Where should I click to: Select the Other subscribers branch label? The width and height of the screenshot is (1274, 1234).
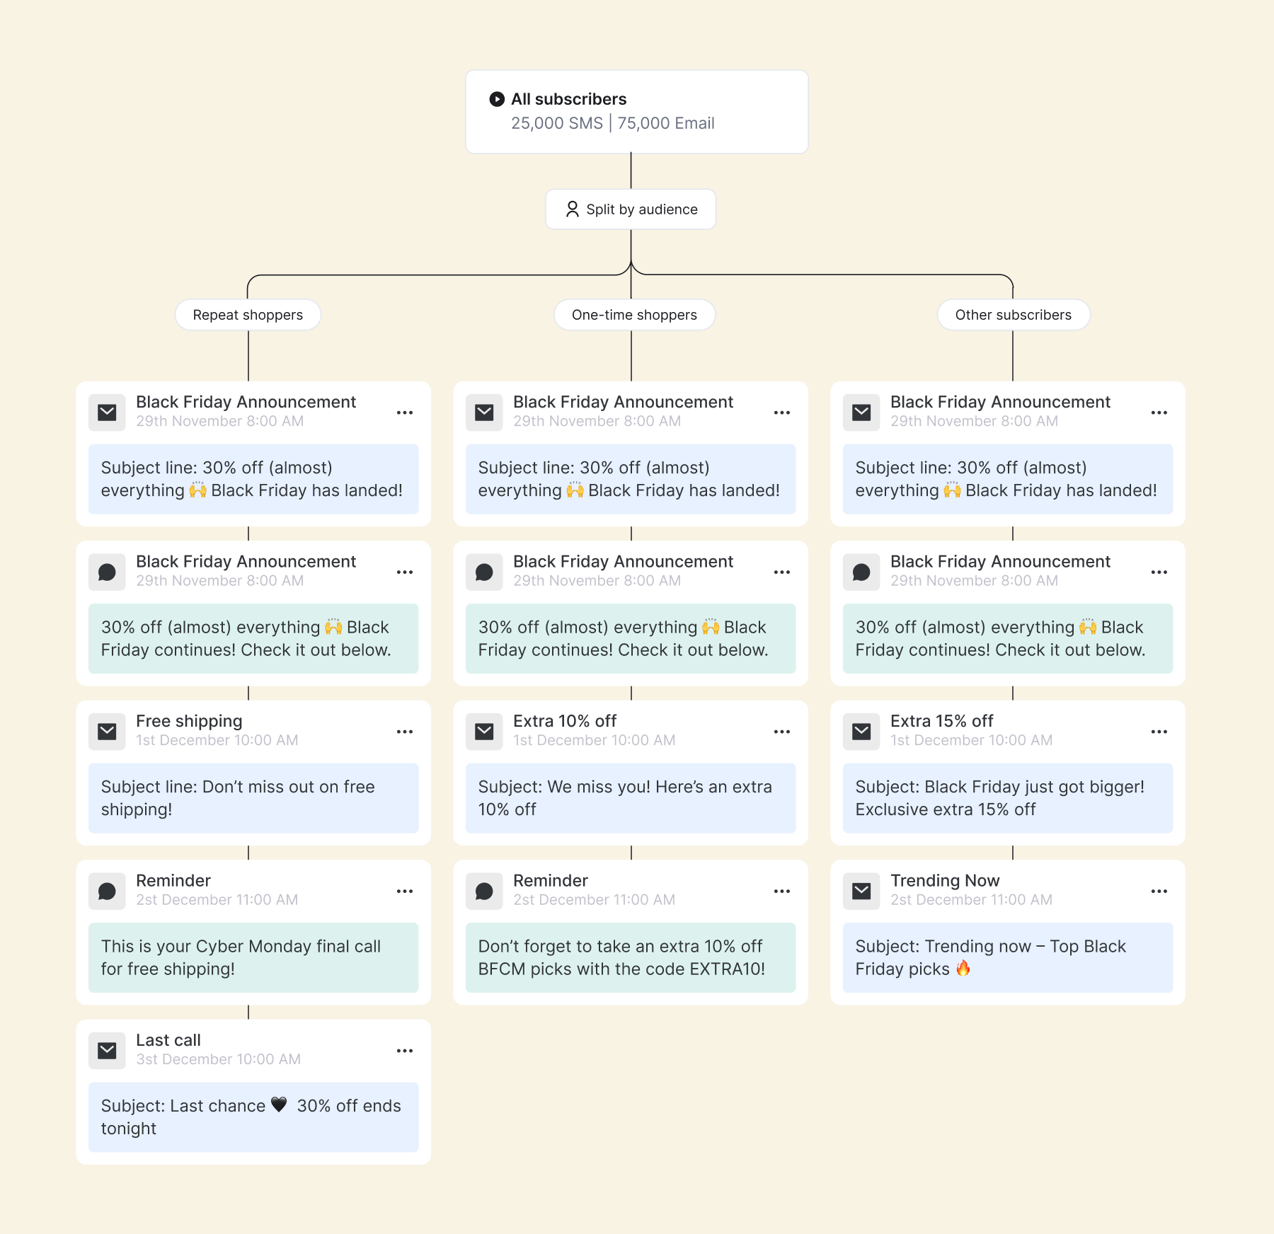[1013, 315]
